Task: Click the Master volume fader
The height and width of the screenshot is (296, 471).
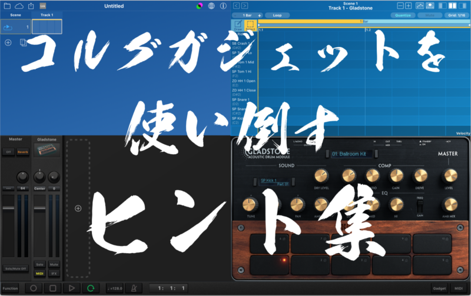Action: click(x=8, y=208)
